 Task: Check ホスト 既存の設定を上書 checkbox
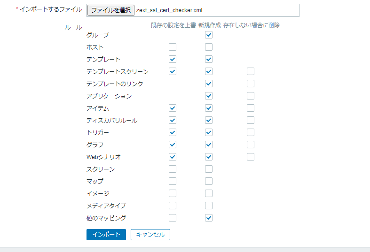click(x=173, y=47)
